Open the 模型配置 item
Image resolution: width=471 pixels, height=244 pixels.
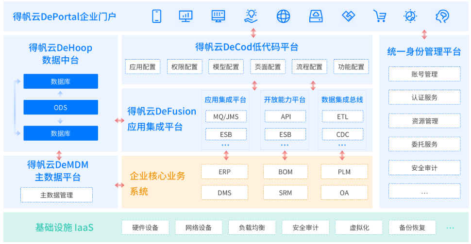click(x=226, y=66)
